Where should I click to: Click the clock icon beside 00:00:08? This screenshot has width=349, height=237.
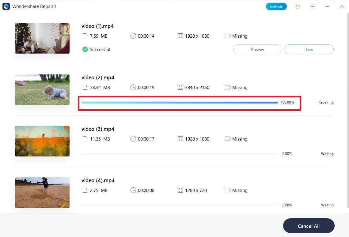tap(133, 190)
